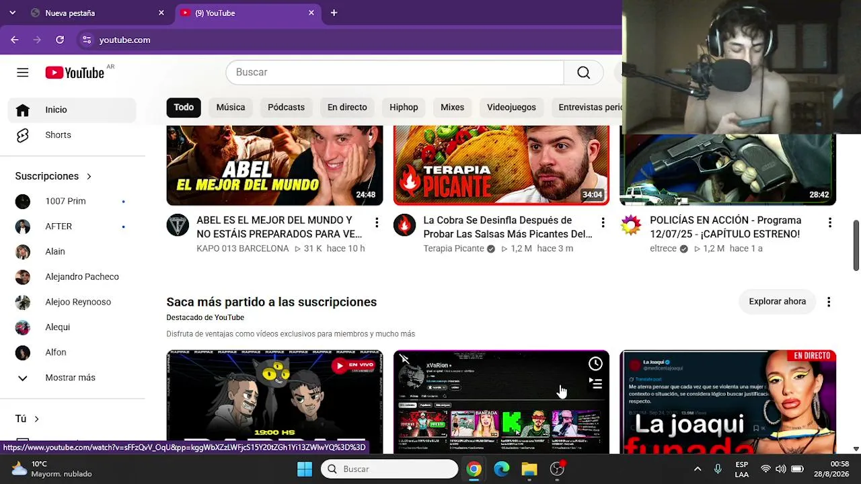Select the En directo filter chip
This screenshot has height=484, width=861.
tap(347, 108)
